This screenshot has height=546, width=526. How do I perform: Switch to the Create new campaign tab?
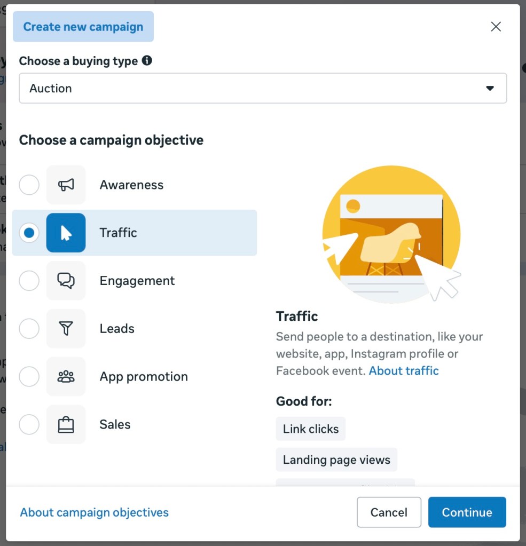(x=83, y=27)
